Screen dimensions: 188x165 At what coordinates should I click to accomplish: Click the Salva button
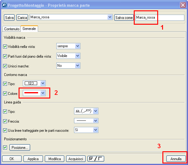point(9,17)
